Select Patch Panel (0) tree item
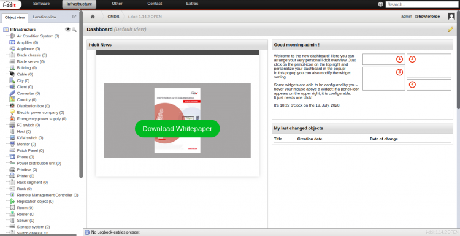Screen dimensions: 460x236 coord(30,150)
